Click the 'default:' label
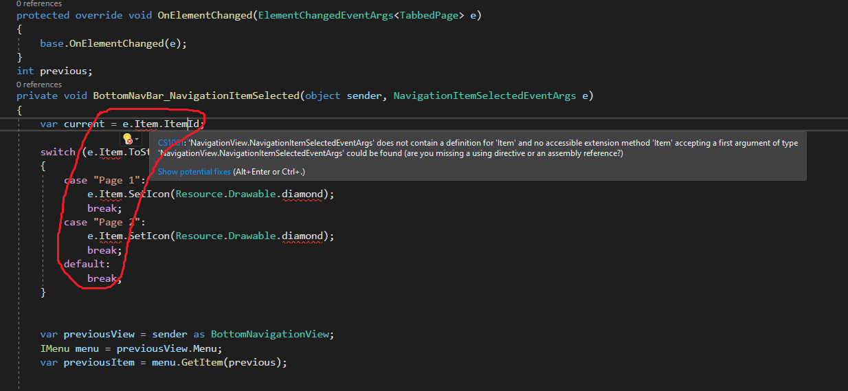 87,264
